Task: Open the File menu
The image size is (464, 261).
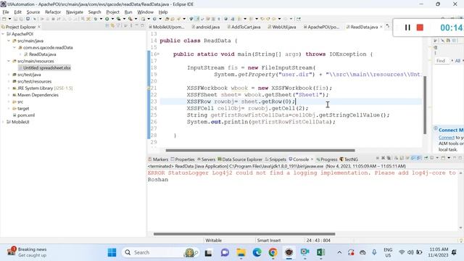Action: tap(6, 12)
